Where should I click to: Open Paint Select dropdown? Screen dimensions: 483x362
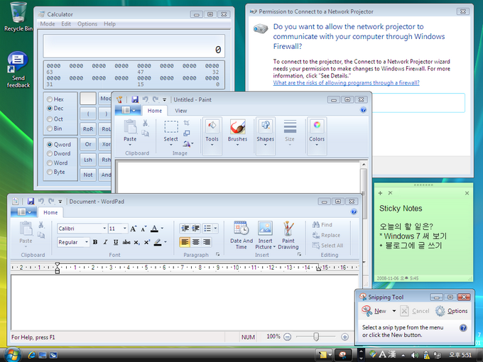click(x=171, y=144)
